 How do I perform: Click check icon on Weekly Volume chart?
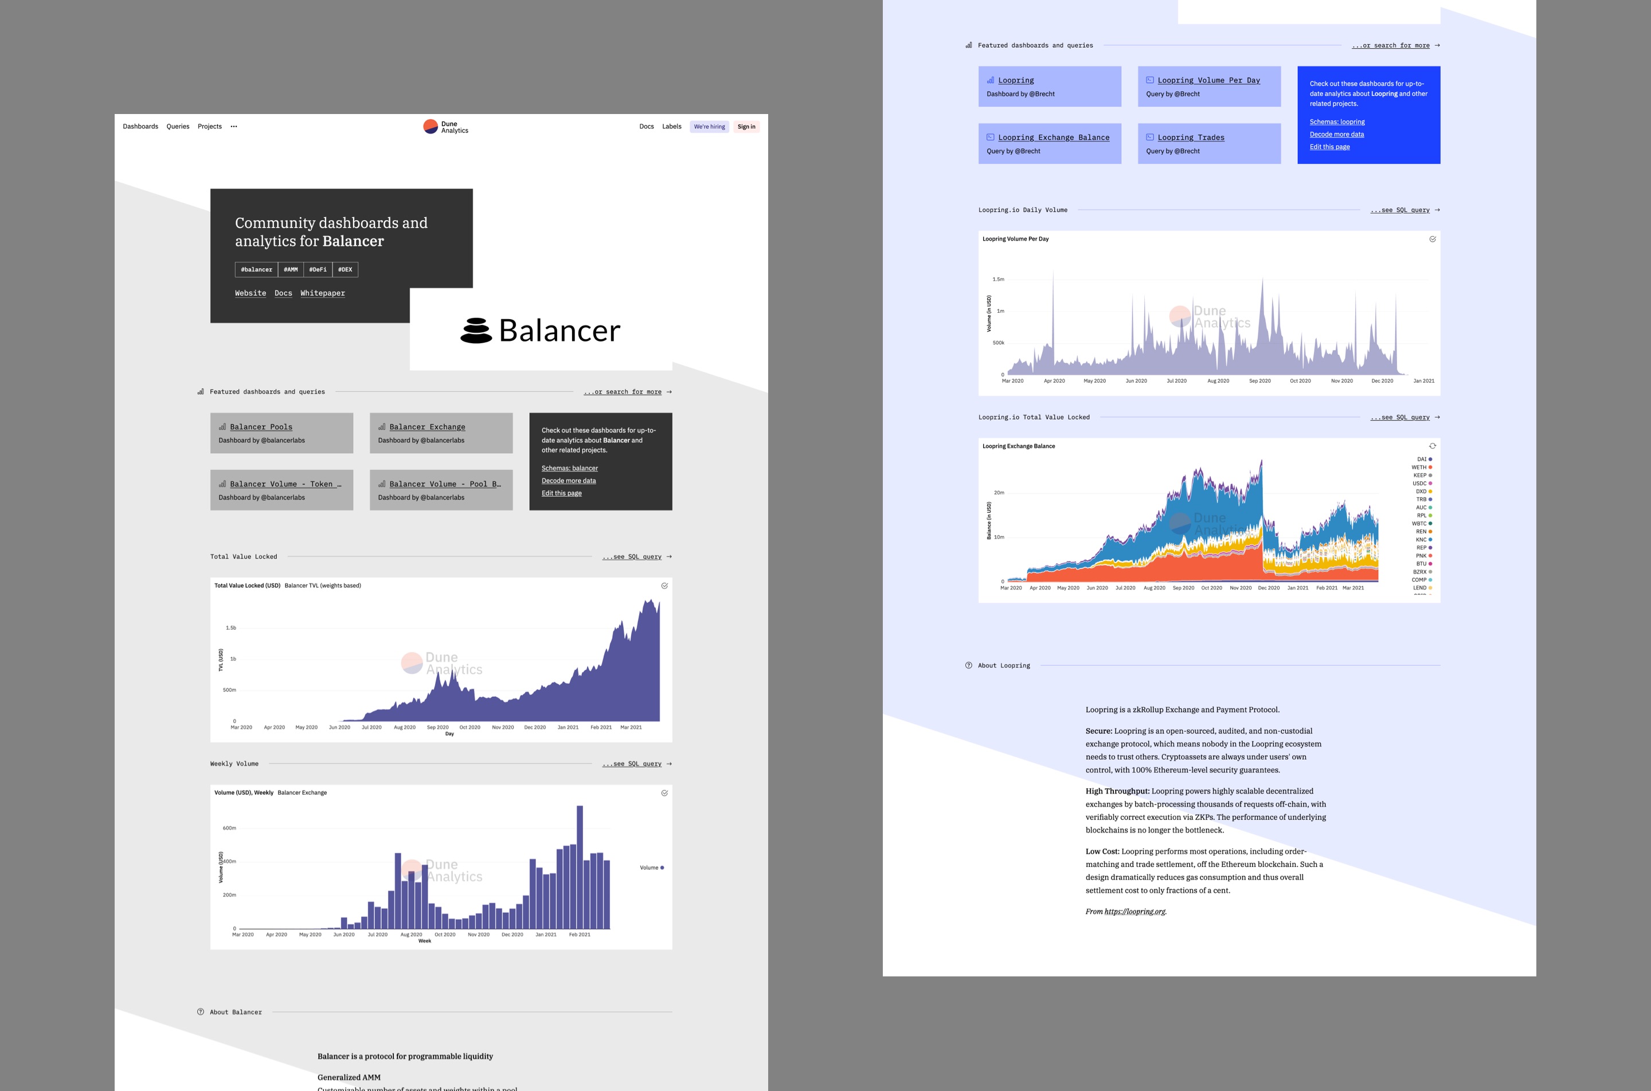[x=665, y=793]
